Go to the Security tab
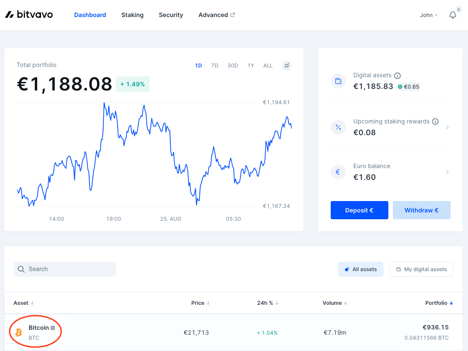 pyautogui.click(x=171, y=15)
